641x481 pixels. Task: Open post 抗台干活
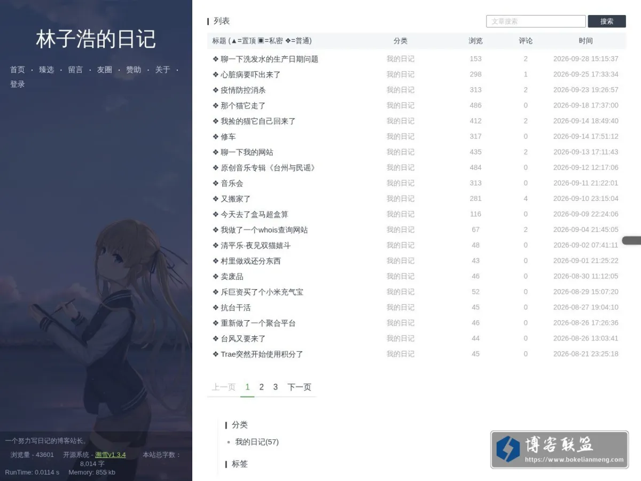click(236, 307)
